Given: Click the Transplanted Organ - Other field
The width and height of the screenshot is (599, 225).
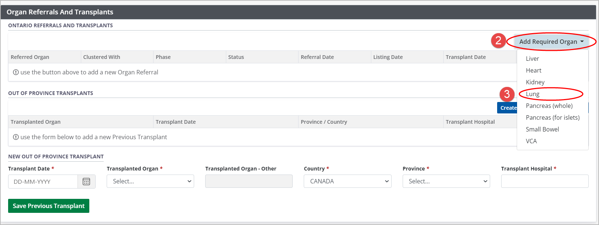Looking at the screenshot, I should click(249, 181).
